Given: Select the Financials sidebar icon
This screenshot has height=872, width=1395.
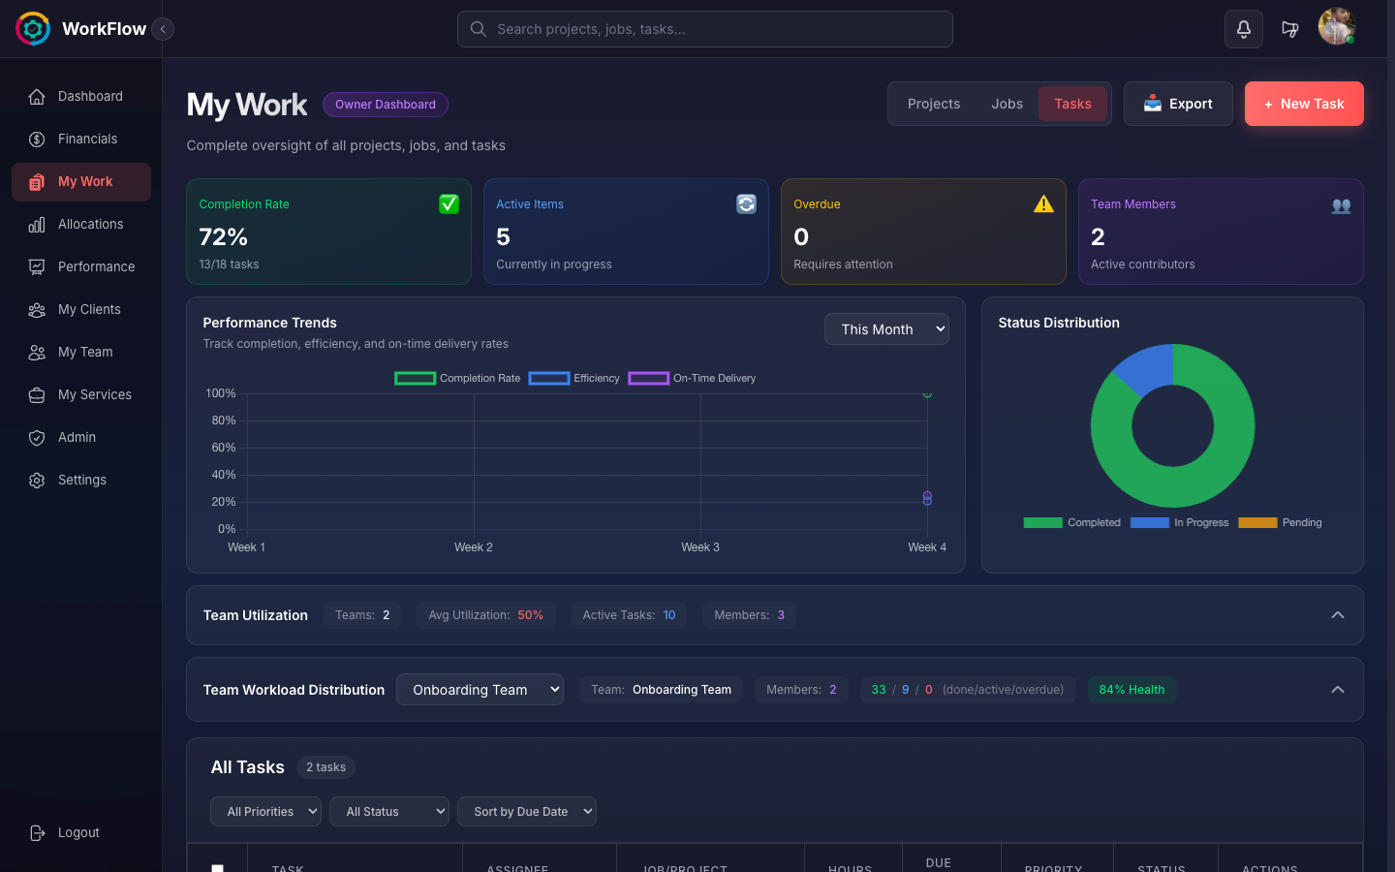Looking at the screenshot, I should [x=37, y=139].
